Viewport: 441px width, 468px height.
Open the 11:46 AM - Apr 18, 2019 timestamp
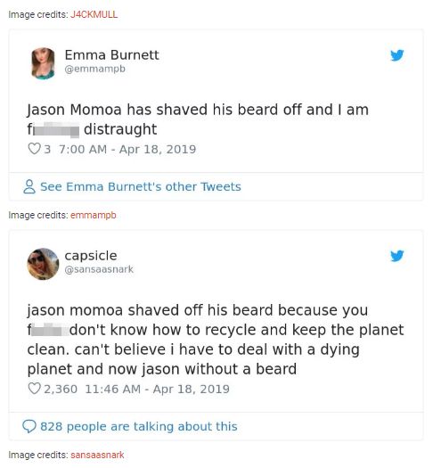[x=157, y=389]
